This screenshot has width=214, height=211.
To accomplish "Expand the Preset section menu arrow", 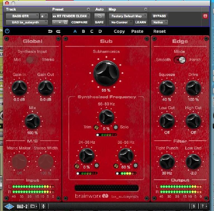I will tap(88, 9).
